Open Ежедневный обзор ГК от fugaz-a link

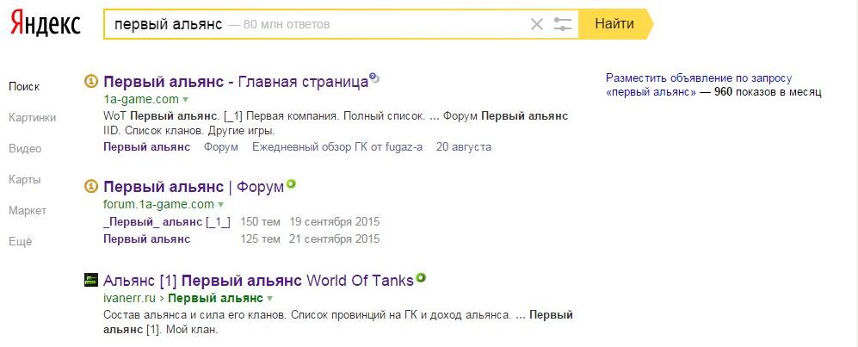click(x=337, y=146)
